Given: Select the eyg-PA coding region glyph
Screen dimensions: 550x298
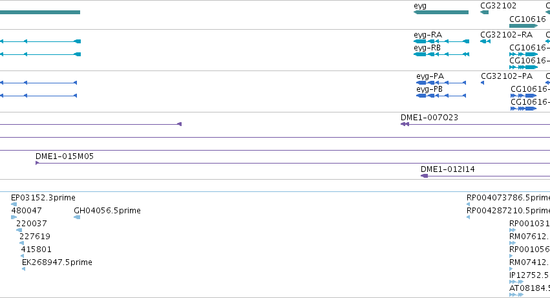Looking at the screenshot, I should pyautogui.click(x=441, y=83).
